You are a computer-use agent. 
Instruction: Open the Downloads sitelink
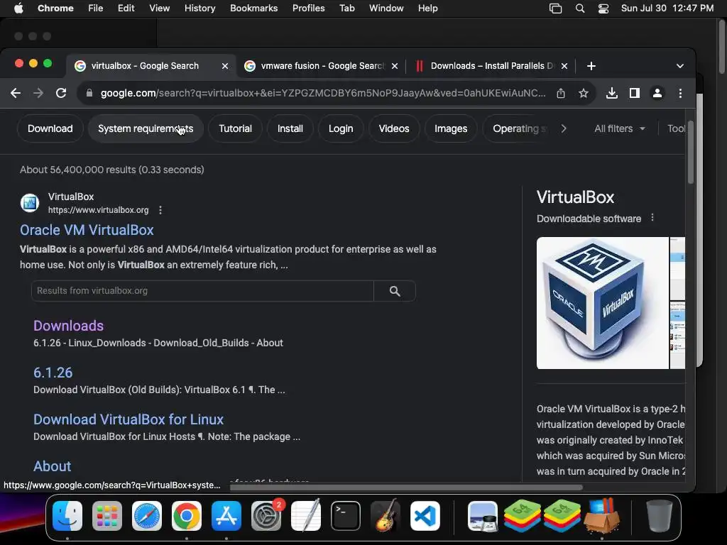click(x=69, y=325)
